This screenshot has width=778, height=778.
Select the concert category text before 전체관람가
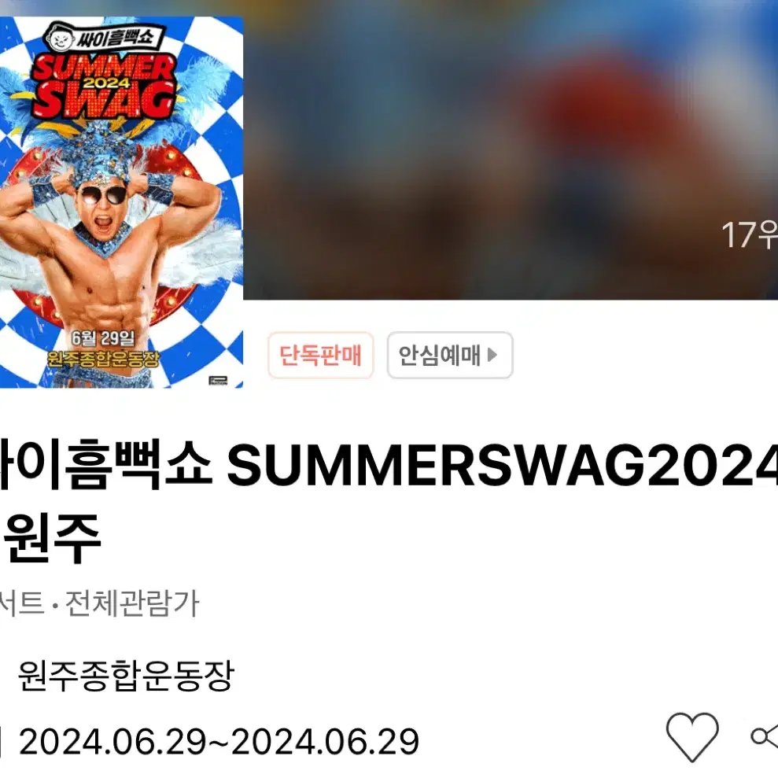pos(22,604)
